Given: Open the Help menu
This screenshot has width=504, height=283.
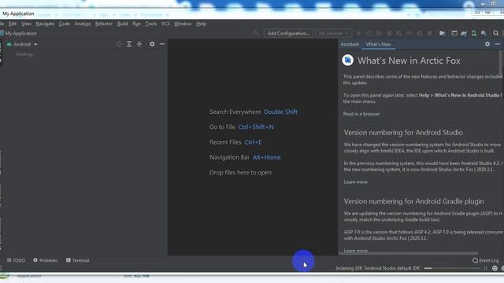Looking at the screenshot, I should pyautogui.click(x=202, y=24).
